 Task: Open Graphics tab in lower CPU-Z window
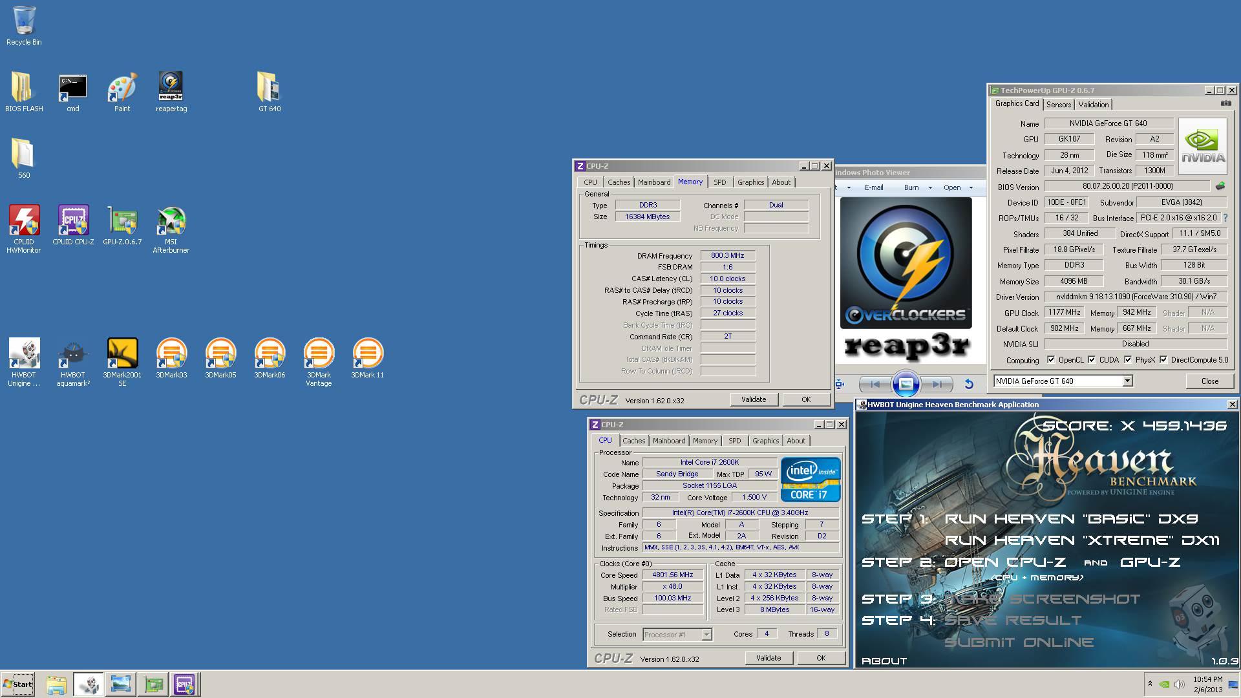coord(765,441)
